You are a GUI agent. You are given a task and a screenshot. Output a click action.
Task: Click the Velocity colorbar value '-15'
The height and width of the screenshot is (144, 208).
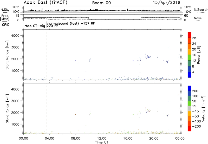tap(196, 111)
